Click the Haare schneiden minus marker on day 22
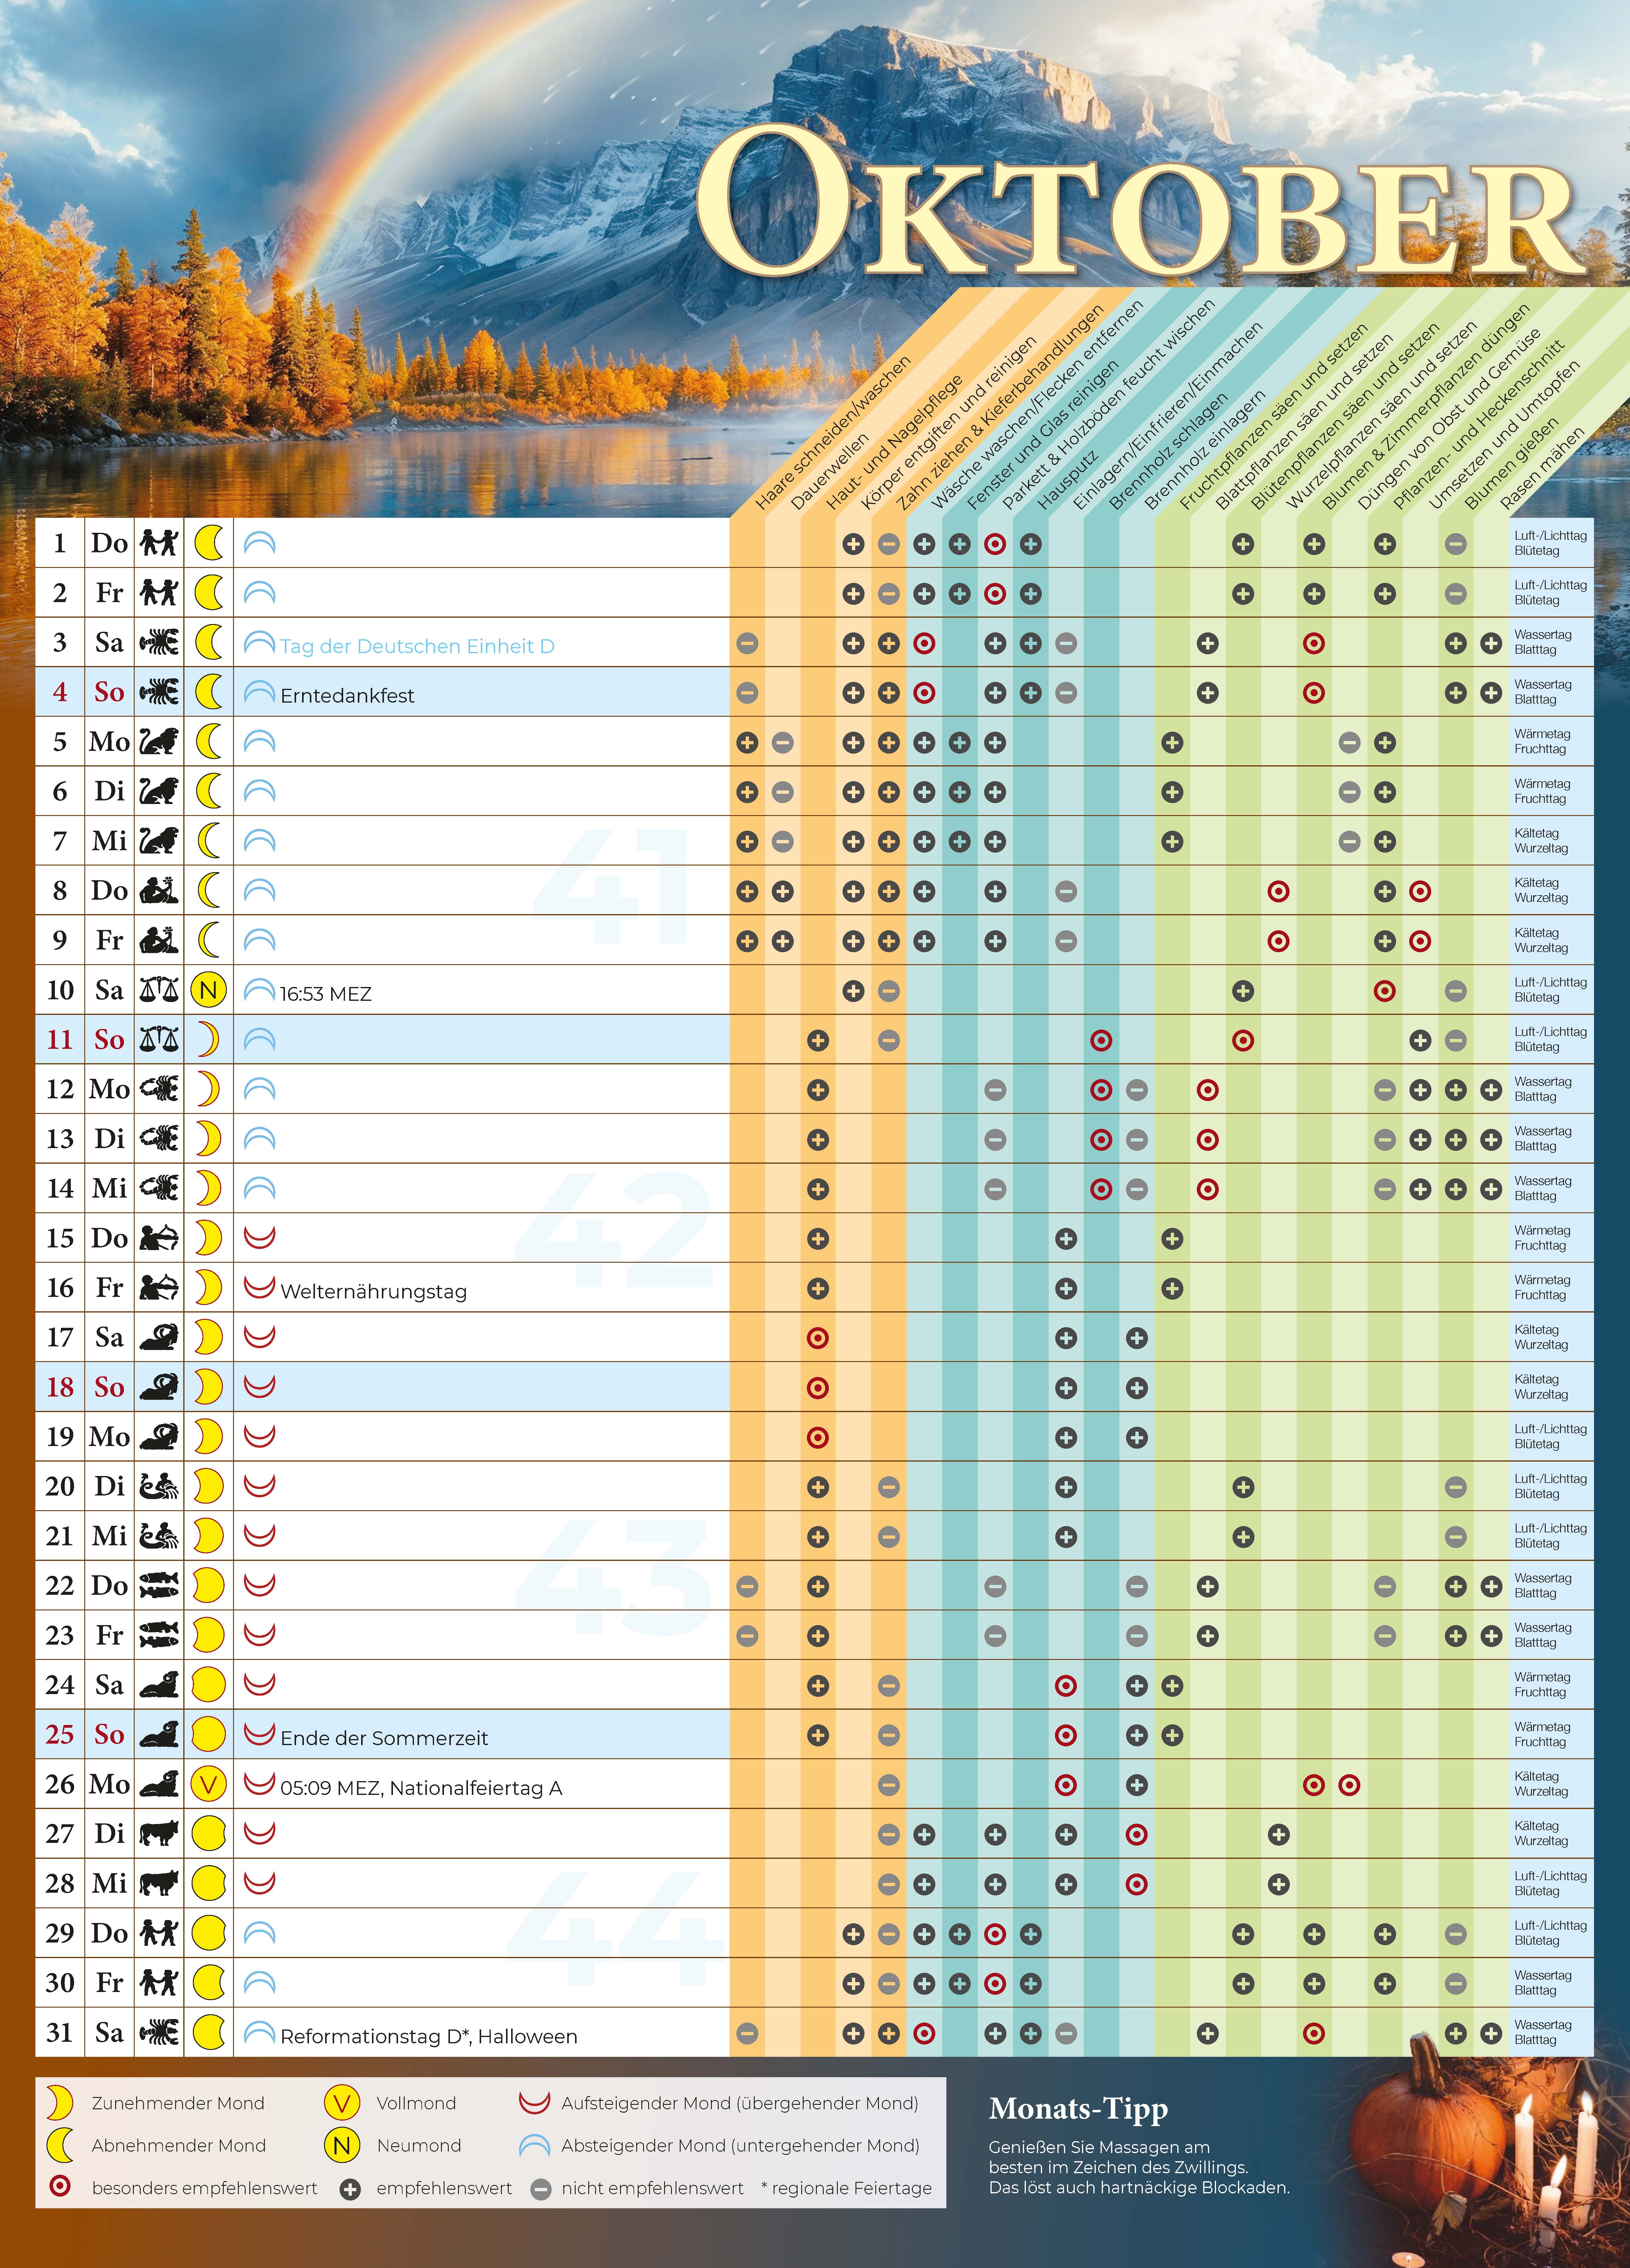The width and height of the screenshot is (1630, 2268). click(x=747, y=1586)
